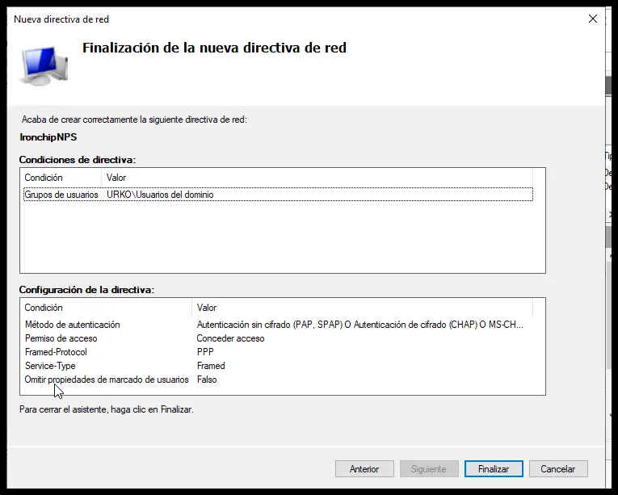Click the Finalizar button
The height and width of the screenshot is (495, 618).
pyautogui.click(x=494, y=469)
